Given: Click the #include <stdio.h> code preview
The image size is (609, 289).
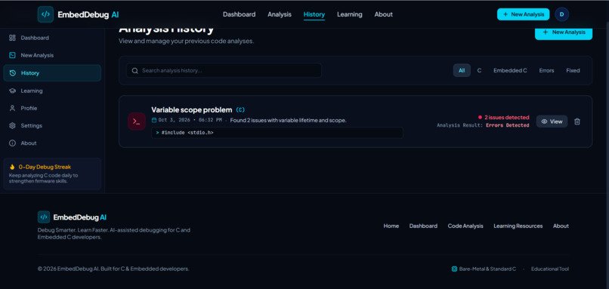Looking at the screenshot, I should pyautogui.click(x=277, y=133).
